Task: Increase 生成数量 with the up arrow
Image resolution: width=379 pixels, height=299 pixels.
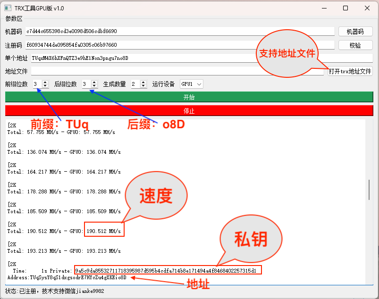Action: click(143, 82)
